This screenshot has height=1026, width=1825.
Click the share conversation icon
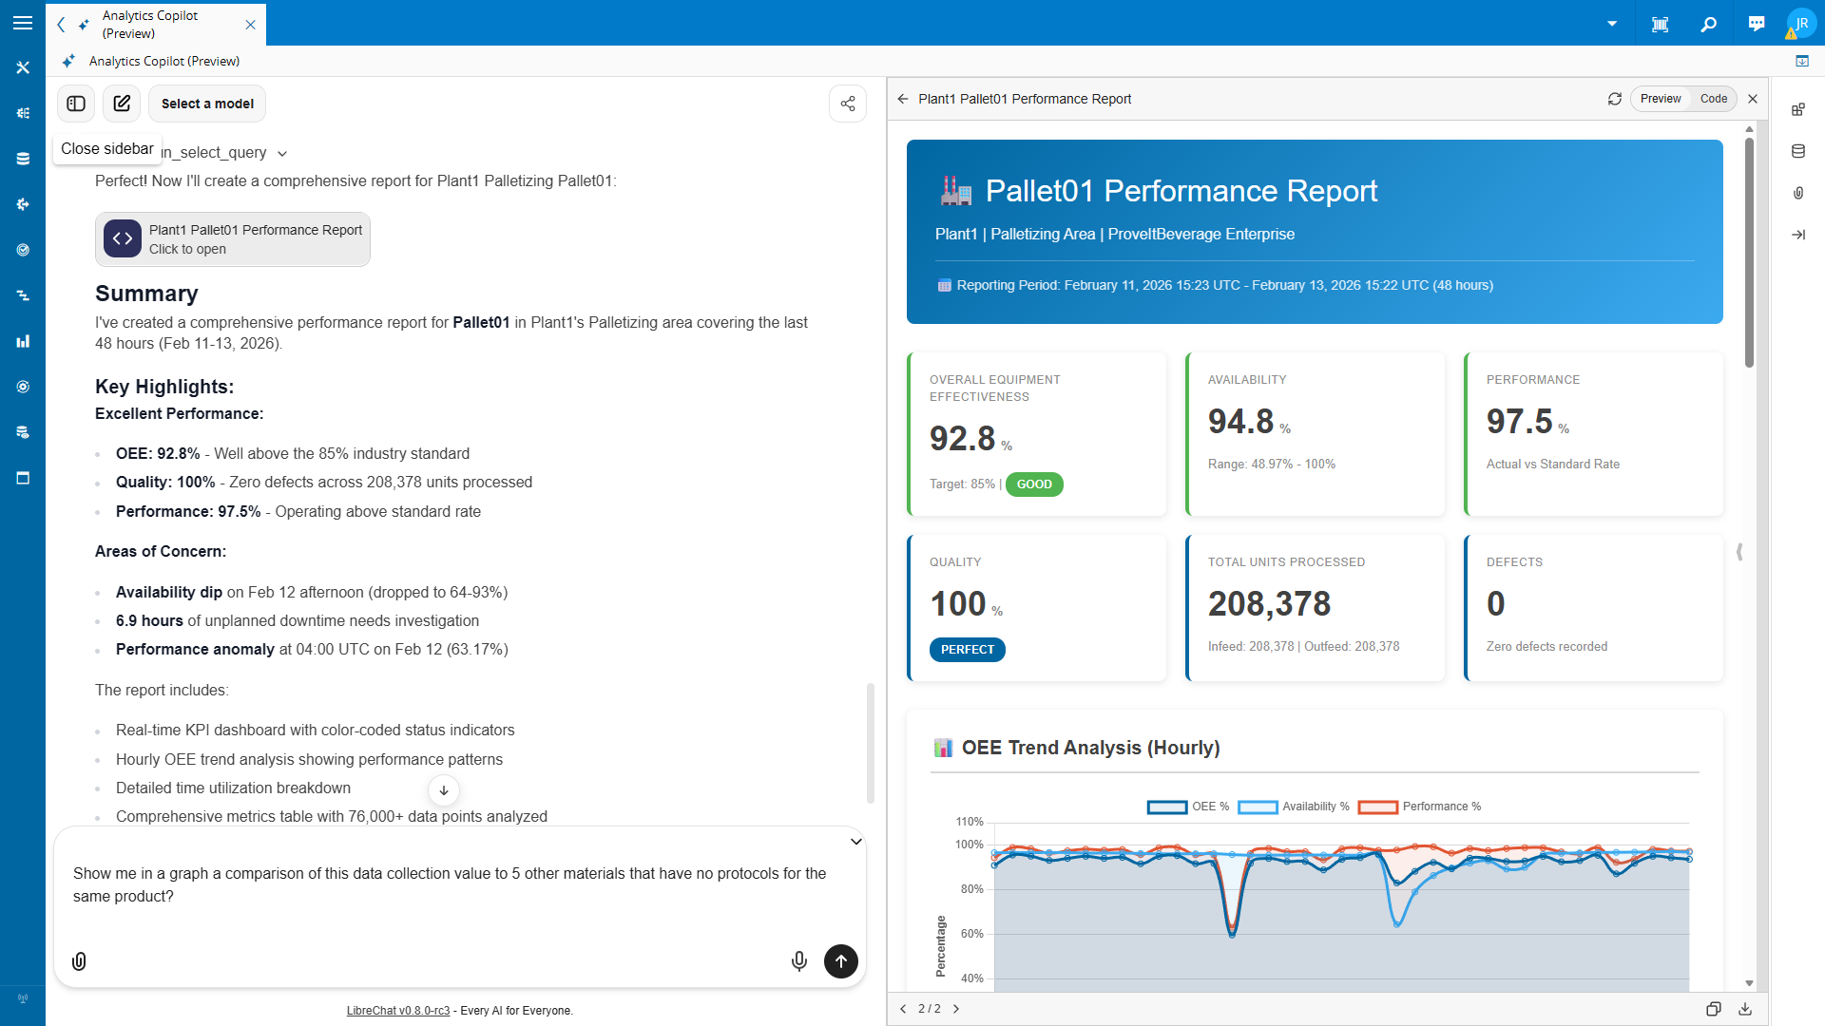848,104
